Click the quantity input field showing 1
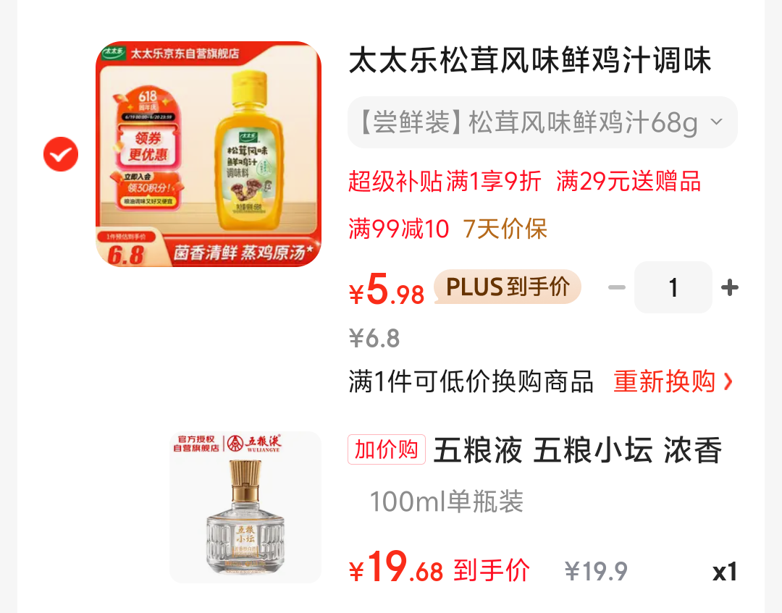This screenshot has width=782, height=613. [x=673, y=287]
